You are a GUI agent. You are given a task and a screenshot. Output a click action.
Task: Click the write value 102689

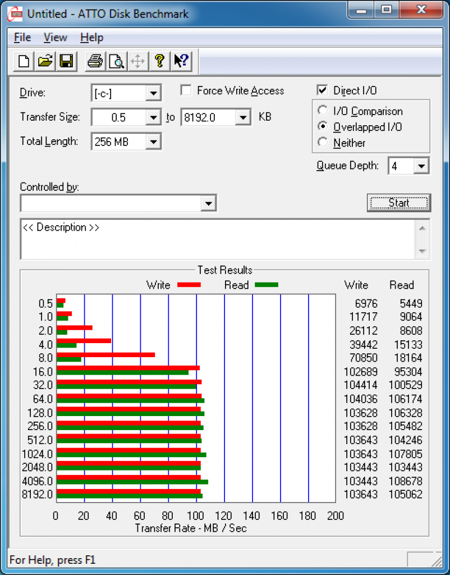click(361, 372)
